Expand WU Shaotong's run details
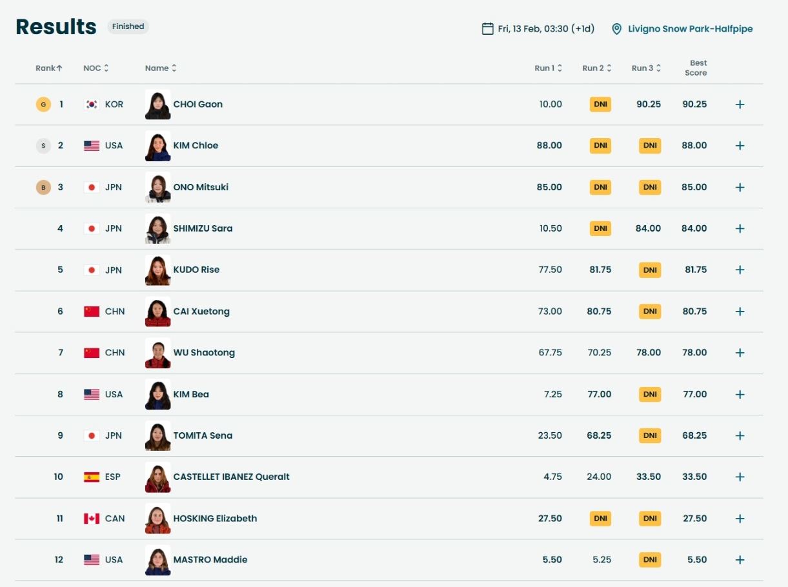 [x=740, y=353]
